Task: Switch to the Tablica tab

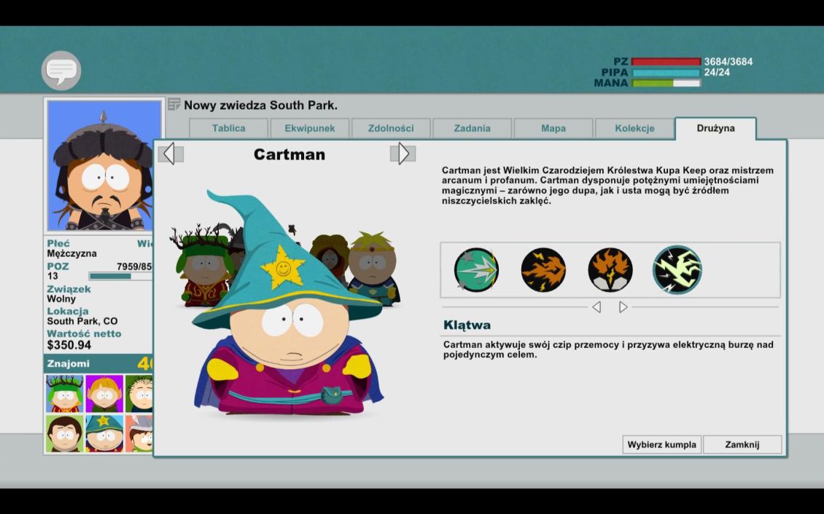Action: [x=228, y=128]
